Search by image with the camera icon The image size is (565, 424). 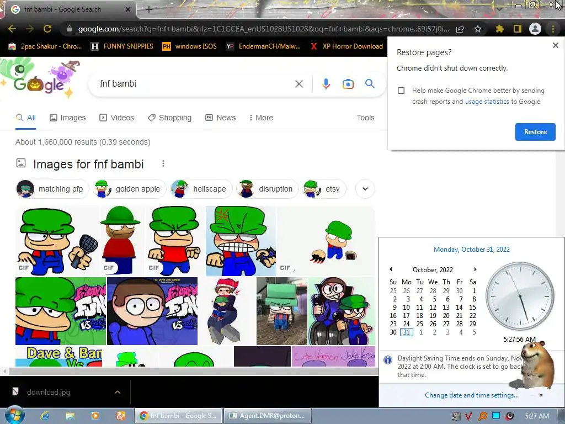click(348, 84)
